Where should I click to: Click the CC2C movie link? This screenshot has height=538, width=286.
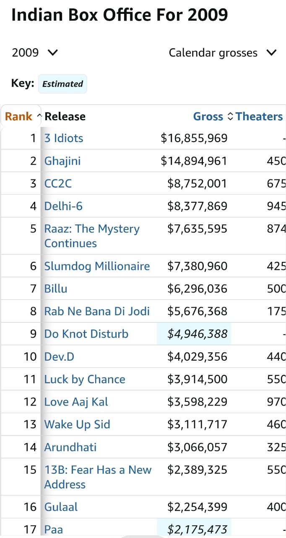click(58, 184)
